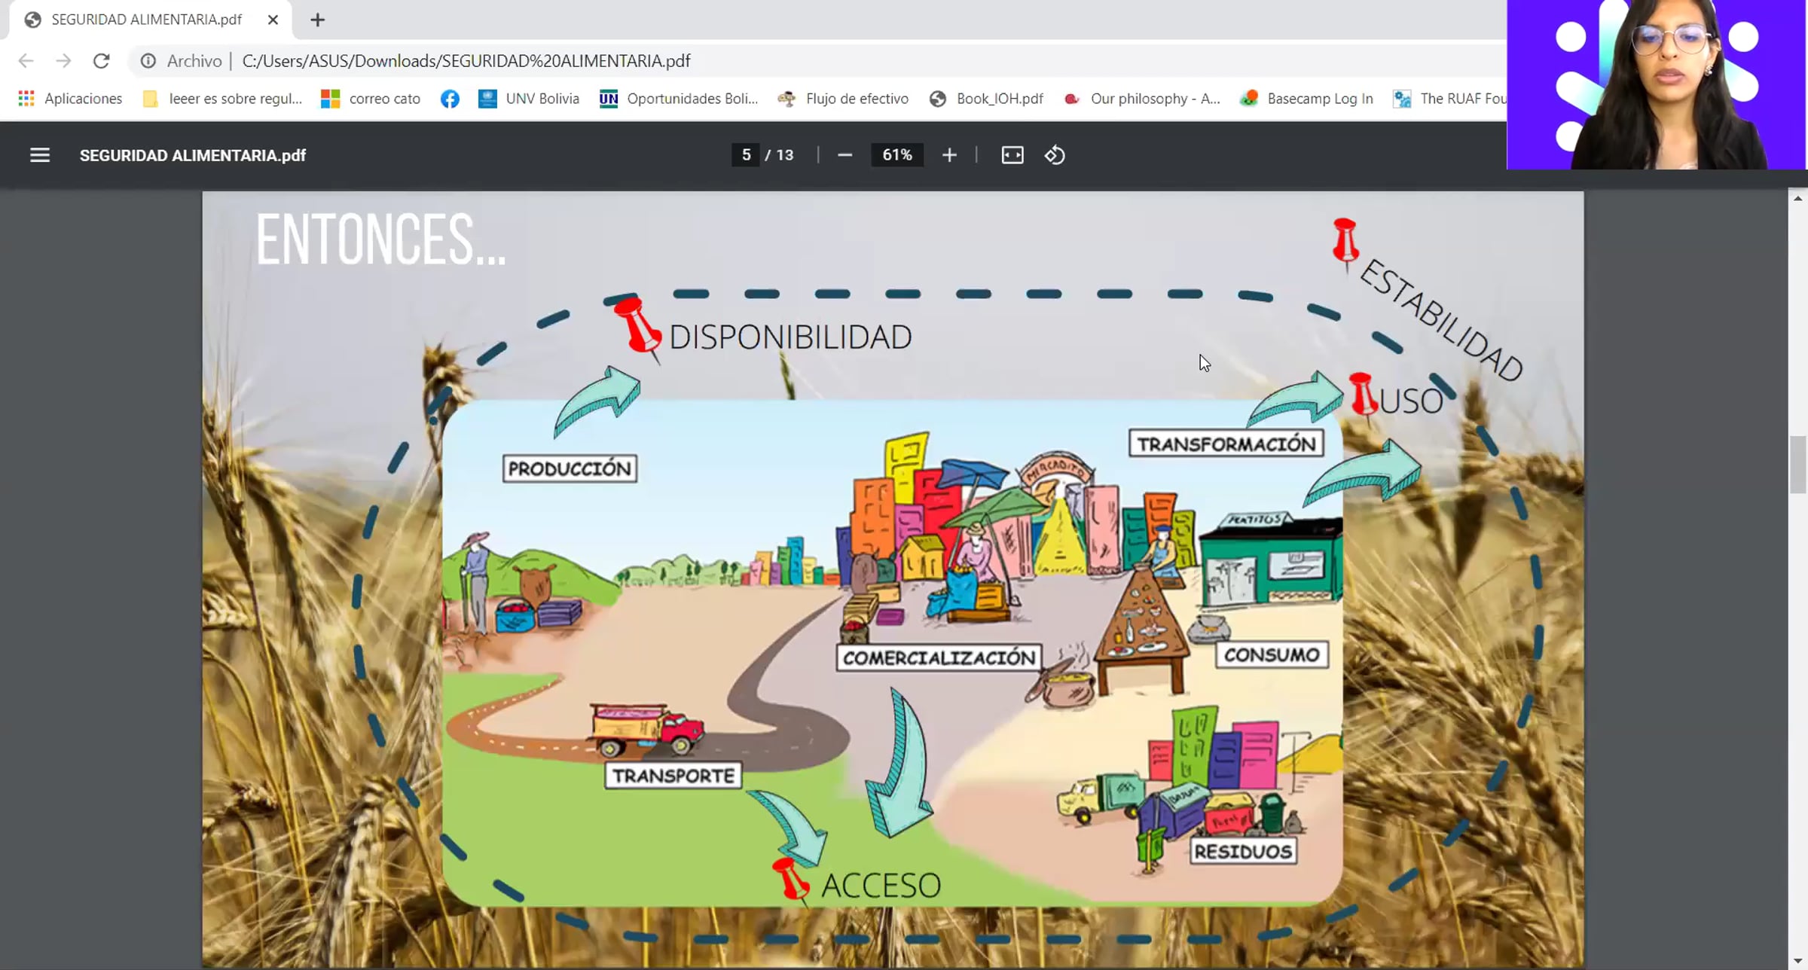Image resolution: width=1808 pixels, height=970 pixels.
Task: Open the Aplicaciones apps shortcut
Action: [70, 99]
